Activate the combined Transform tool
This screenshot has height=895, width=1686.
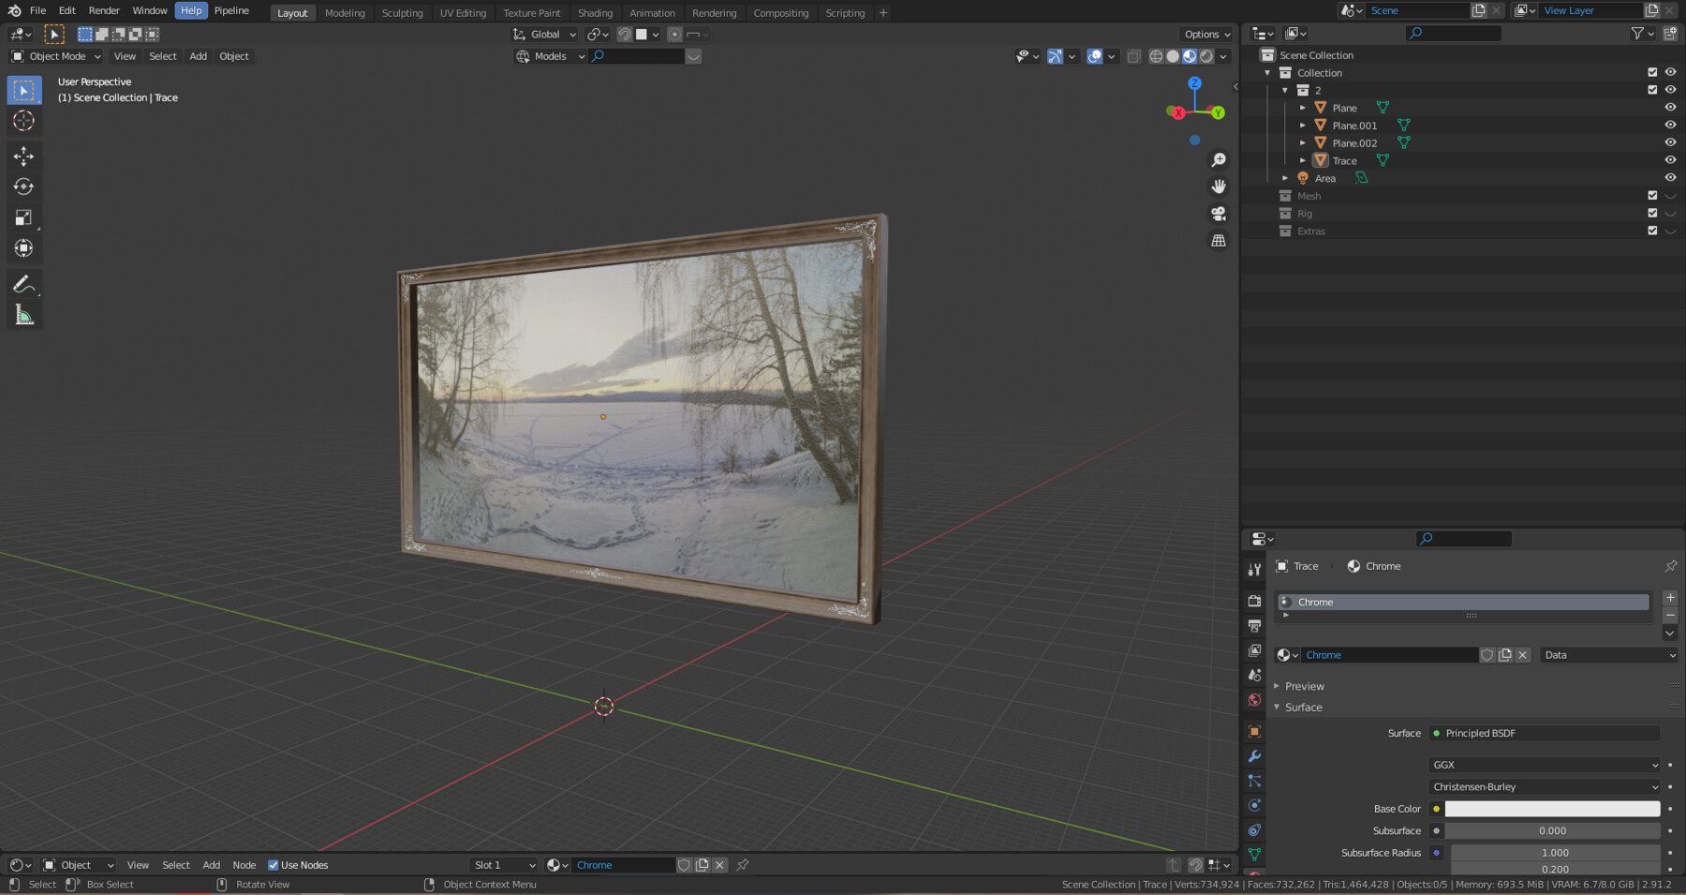(23, 248)
